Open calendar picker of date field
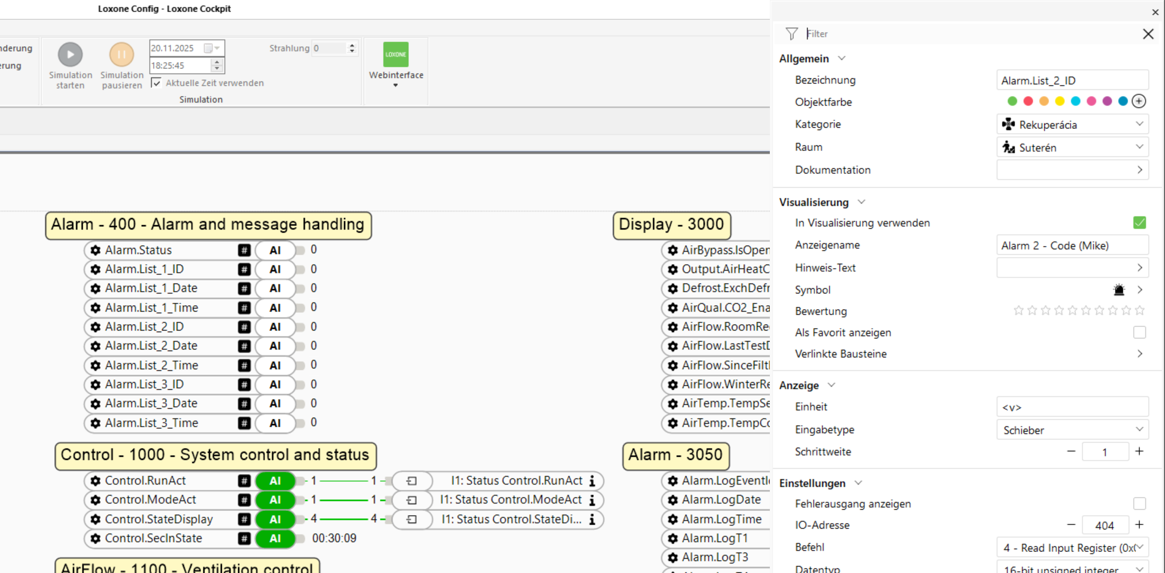The height and width of the screenshot is (573, 1165). (209, 48)
